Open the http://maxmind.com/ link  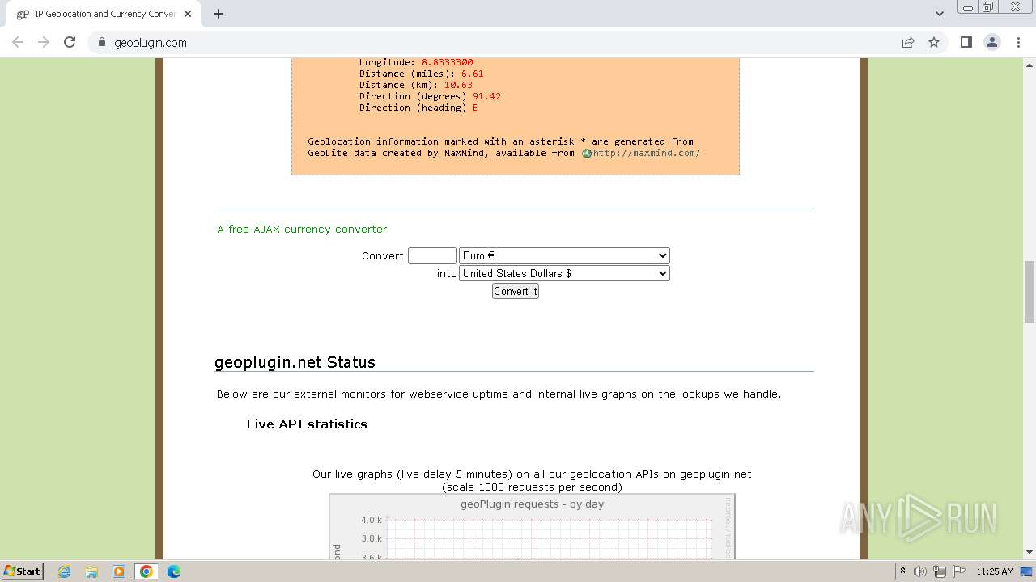click(x=647, y=153)
